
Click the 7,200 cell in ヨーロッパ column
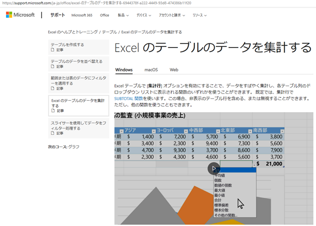[x=172, y=137]
